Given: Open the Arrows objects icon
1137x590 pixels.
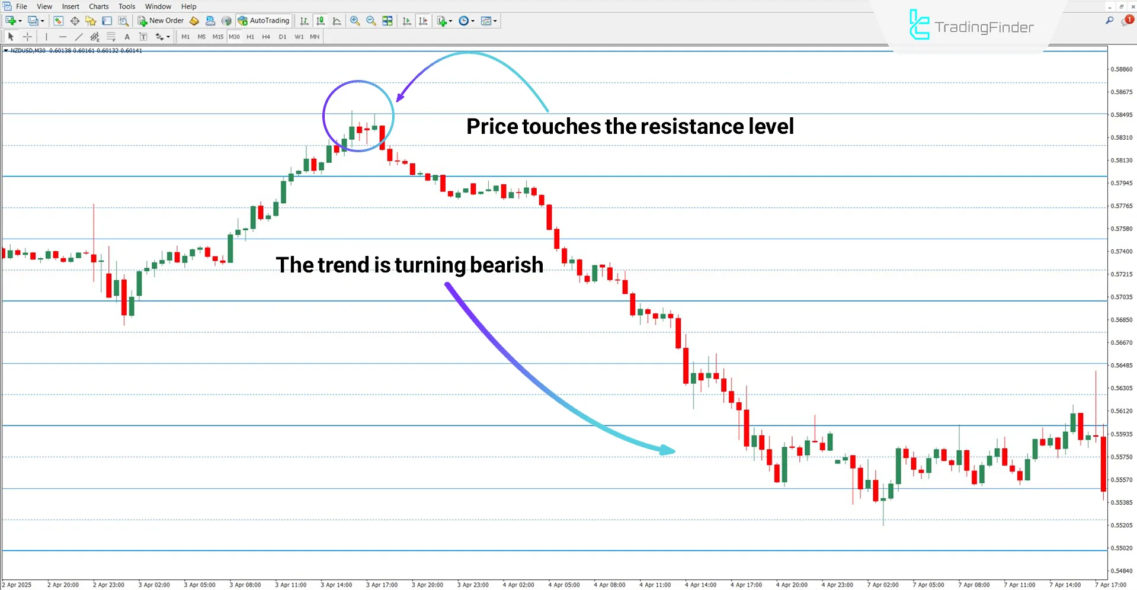Looking at the screenshot, I should [x=159, y=37].
